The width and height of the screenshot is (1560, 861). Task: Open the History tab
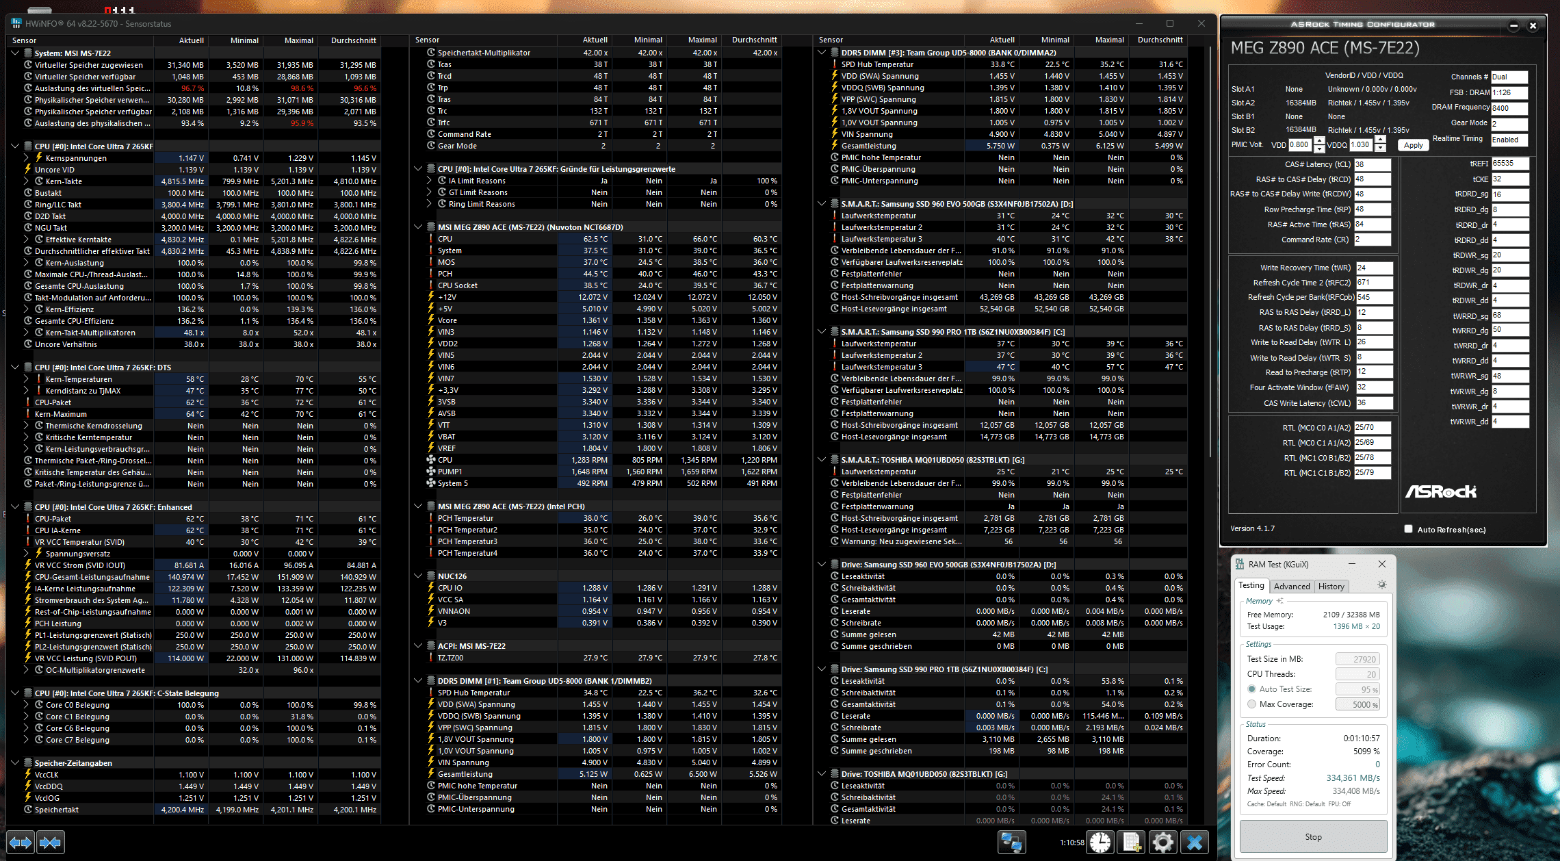click(1331, 587)
